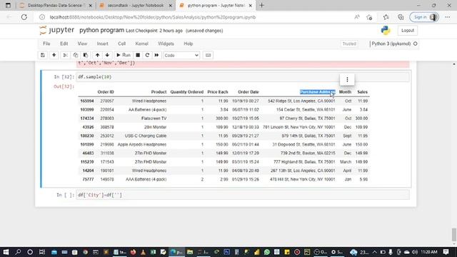Click the browser address bar URL

[x=153, y=17]
